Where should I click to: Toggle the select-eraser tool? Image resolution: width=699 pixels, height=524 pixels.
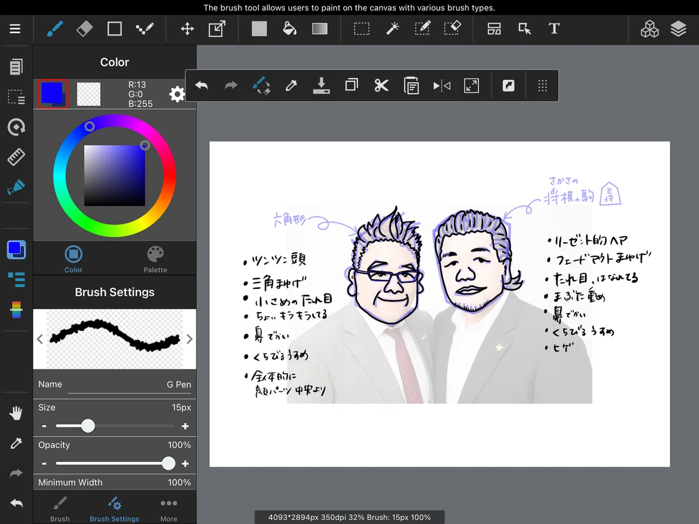pos(453,29)
